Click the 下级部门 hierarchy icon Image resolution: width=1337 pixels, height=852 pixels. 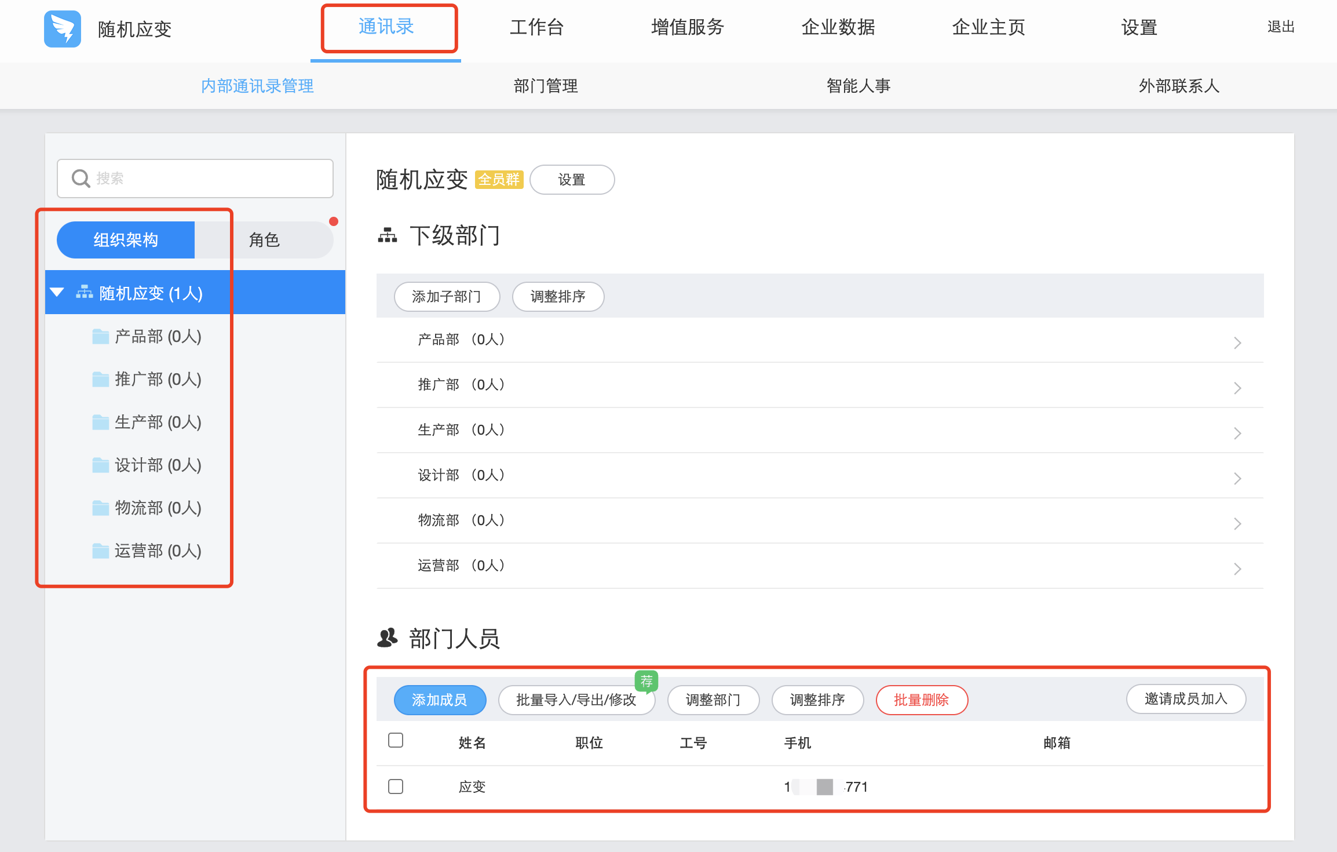coord(388,236)
